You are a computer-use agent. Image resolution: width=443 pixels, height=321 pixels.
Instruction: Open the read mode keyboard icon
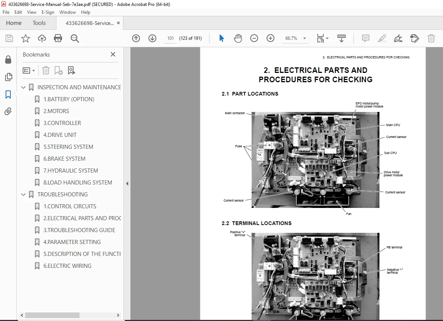pos(341,38)
